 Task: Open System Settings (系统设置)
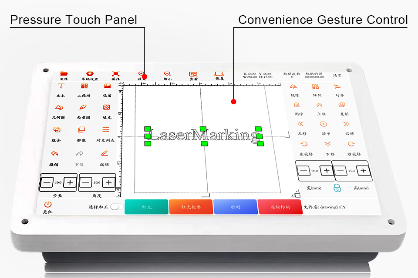pyautogui.click(x=90, y=75)
